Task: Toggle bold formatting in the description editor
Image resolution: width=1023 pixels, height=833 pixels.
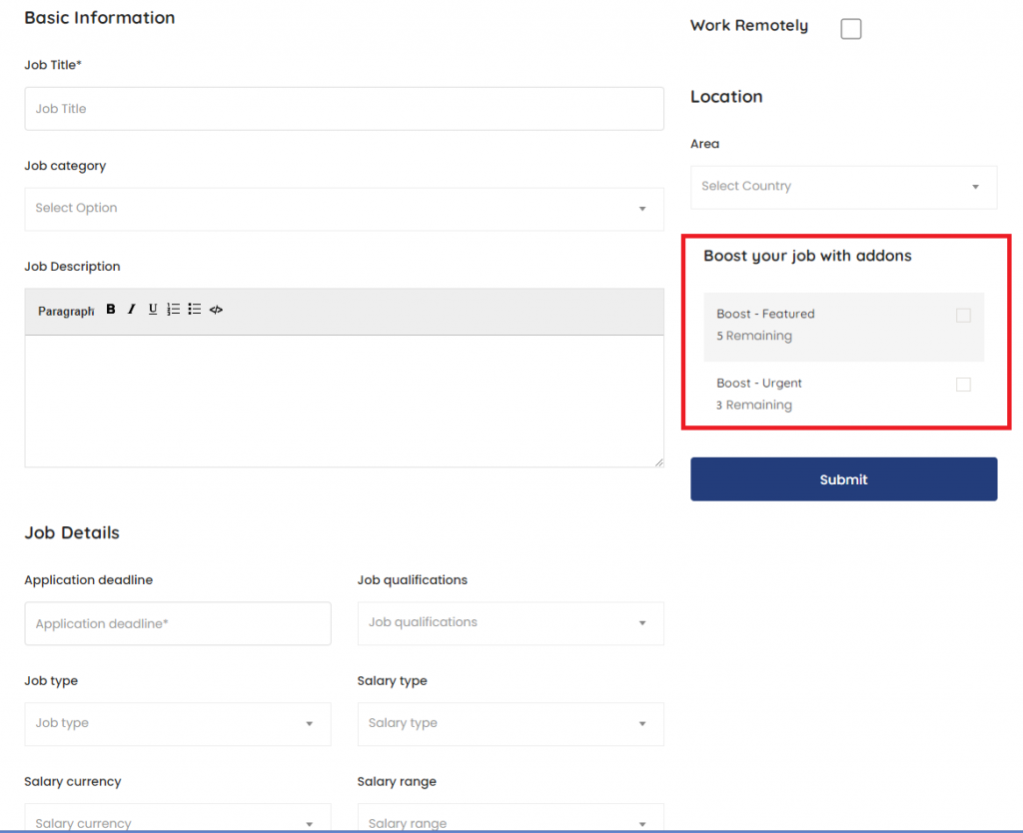Action: point(111,310)
